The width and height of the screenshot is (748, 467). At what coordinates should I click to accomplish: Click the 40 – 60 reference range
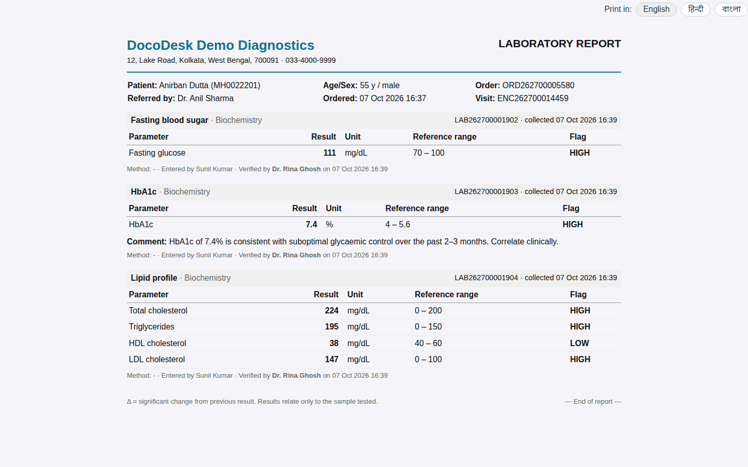click(x=428, y=343)
